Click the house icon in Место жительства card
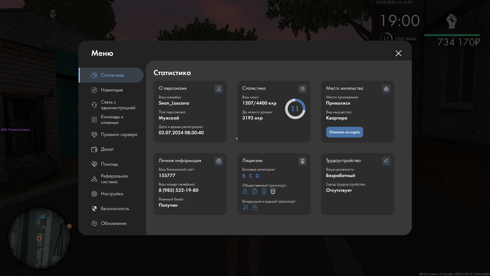Screen dimensions: 490x276 386,89
